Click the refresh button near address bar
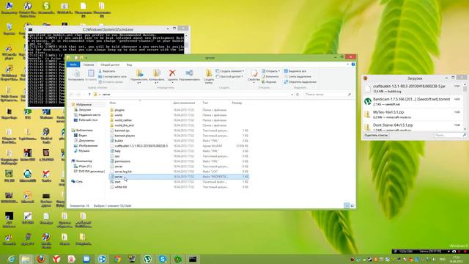This screenshot has height=264, width=469. [x=298, y=95]
